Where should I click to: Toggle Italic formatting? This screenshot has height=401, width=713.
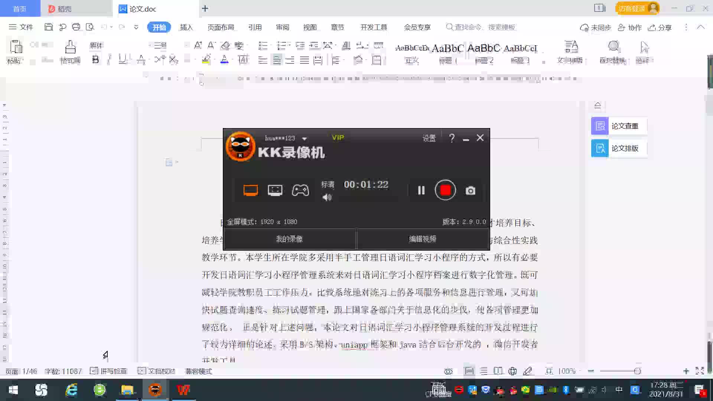coord(109,59)
